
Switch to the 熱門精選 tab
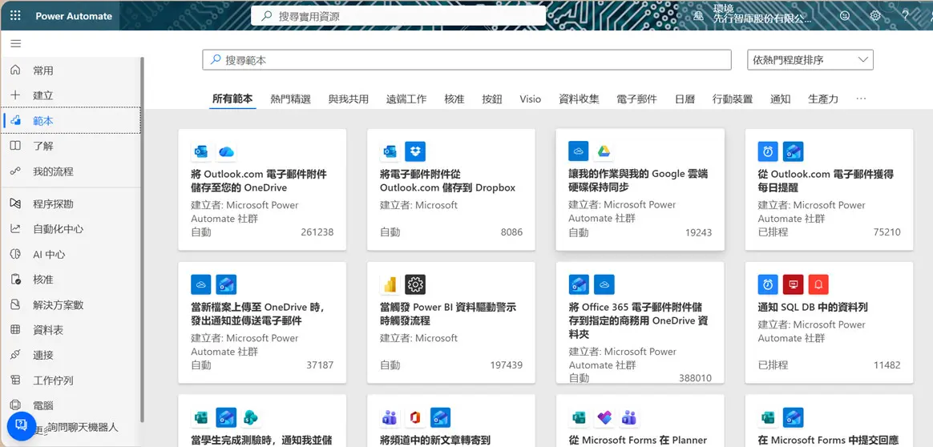click(x=290, y=99)
